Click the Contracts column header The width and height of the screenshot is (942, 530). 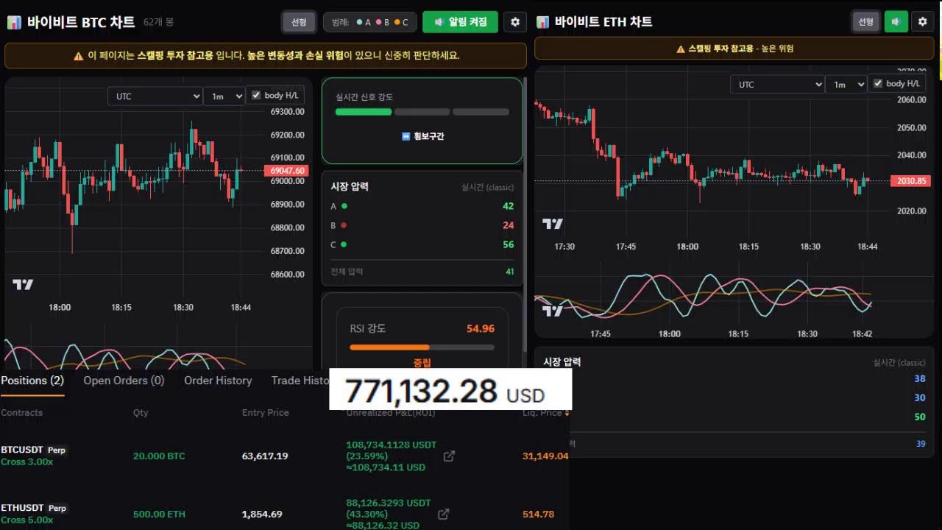pos(22,412)
